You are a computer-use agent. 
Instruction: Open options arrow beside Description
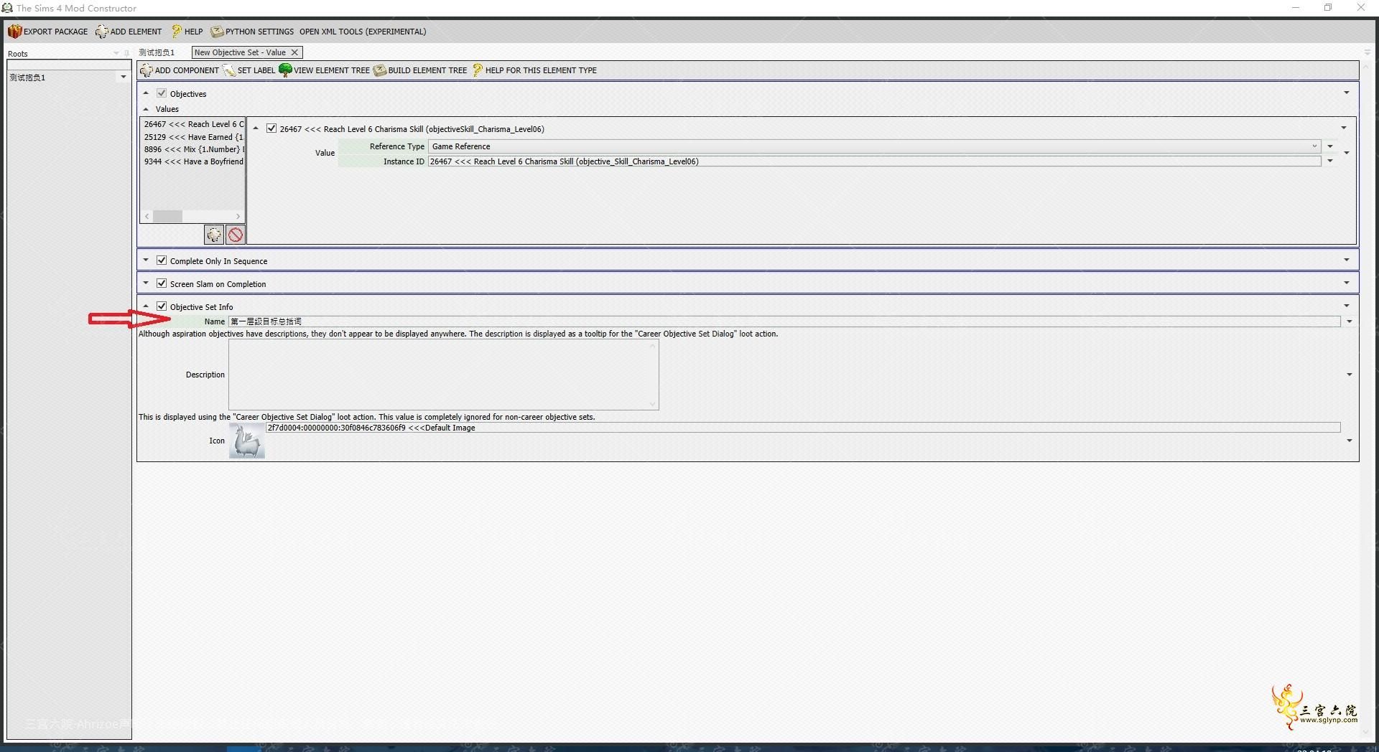click(1350, 375)
